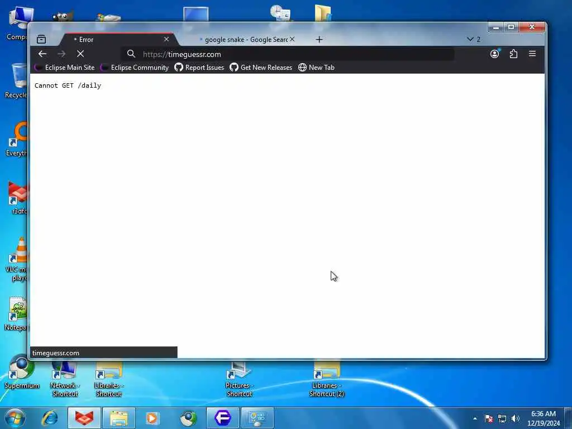The width and height of the screenshot is (572, 429).
Task: Select the Supermium desktop shortcut
Action: tap(22, 371)
